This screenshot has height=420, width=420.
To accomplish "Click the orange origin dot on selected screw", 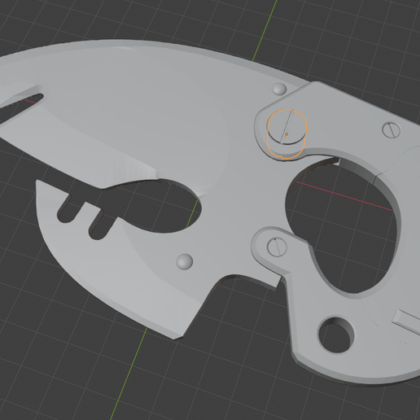I will [x=287, y=134].
